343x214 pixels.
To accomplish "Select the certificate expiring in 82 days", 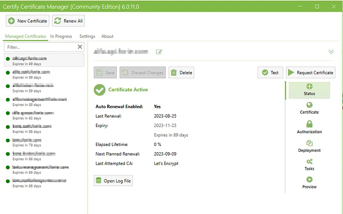I will pyautogui.click(x=33, y=116).
